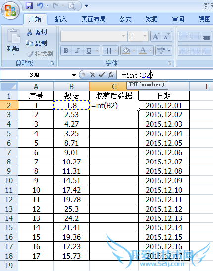Open the 剪贴板 dialog launcher
Viewport: 213px width, 271px height.
tap(53, 63)
